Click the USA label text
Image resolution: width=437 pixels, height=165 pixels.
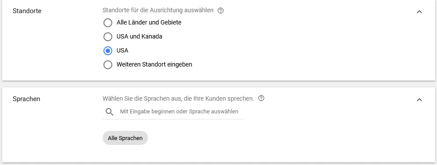click(122, 51)
